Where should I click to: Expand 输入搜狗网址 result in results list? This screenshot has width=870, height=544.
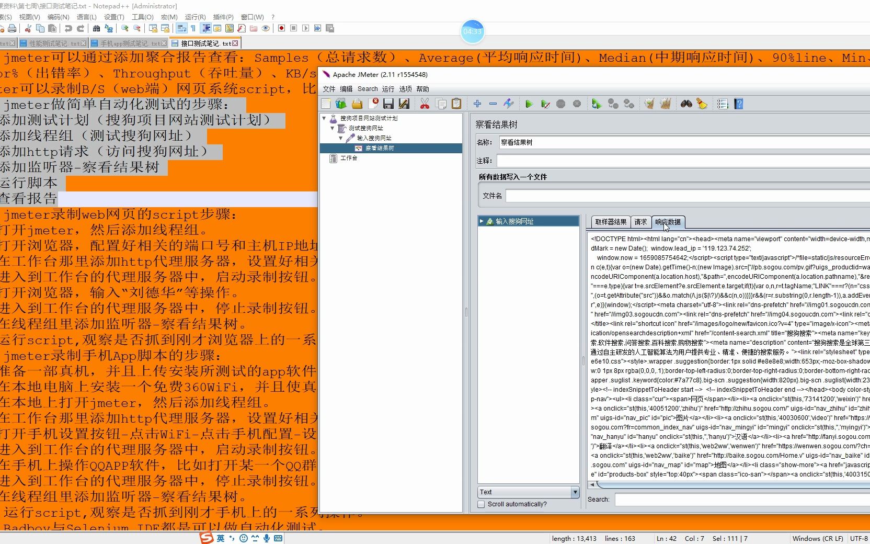pyautogui.click(x=482, y=221)
